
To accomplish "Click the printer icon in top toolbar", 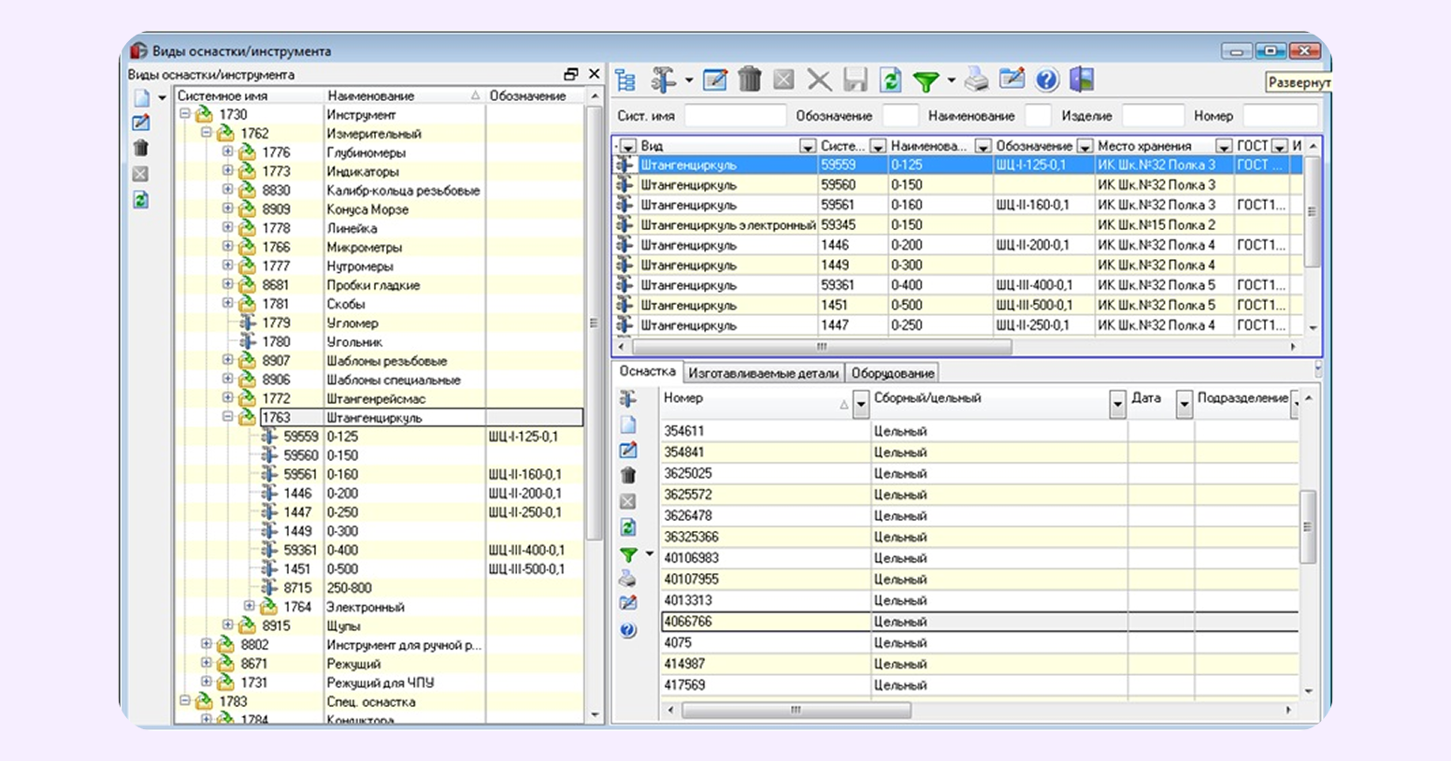I will (x=976, y=80).
